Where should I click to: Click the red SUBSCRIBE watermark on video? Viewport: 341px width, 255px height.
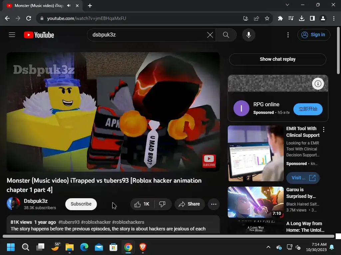point(209,161)
